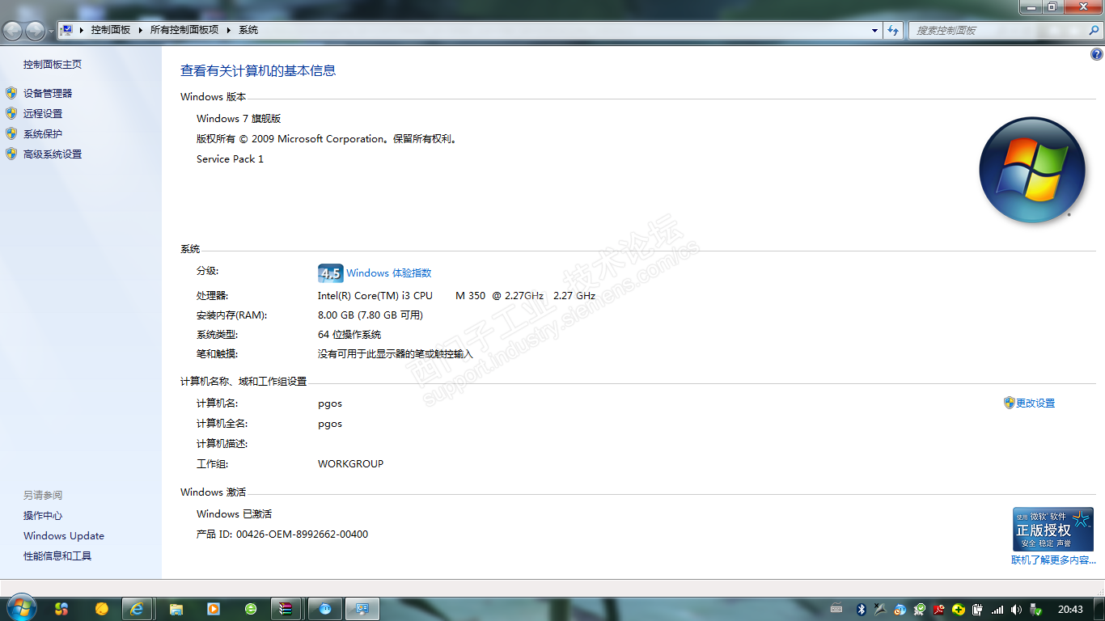Open the volume speaker tray icon
This screenshot has width=1105, height=621.
[1017, 610]
